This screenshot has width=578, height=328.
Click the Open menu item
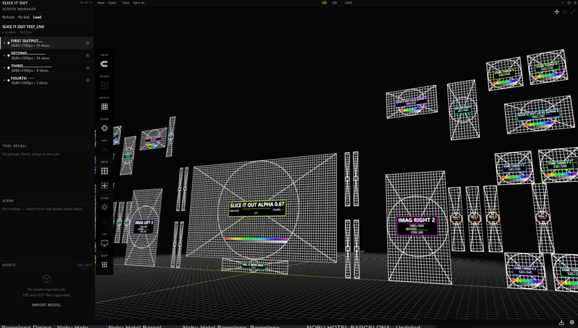coord(112,2)
